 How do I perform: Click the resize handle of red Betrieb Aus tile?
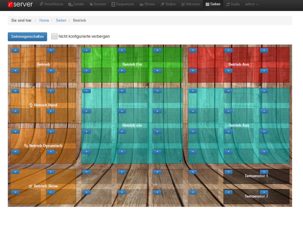click(x=286, y=80)
